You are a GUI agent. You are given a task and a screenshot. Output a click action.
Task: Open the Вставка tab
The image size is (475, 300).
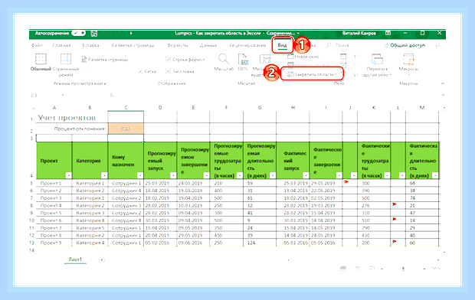pos(90,45)
